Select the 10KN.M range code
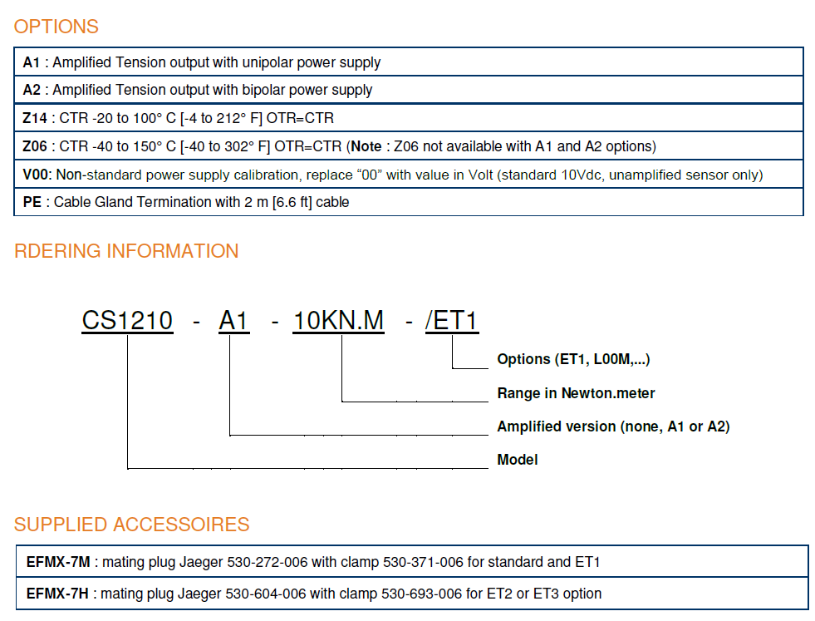Viewport: 815px width, 621px height. click(x=338, y=321)
